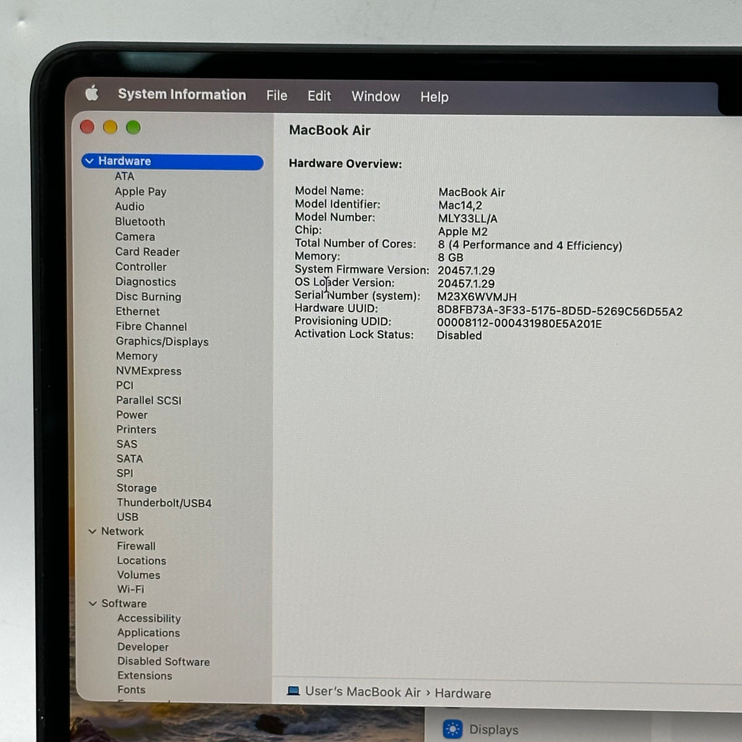Click the Model Number value MLY33LL/A
This screenshot has height=742, width=742.
pyautogui.click(x=467, y=218)
